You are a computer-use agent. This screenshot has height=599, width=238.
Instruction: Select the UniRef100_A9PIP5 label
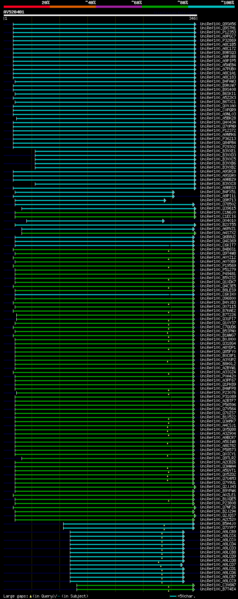click(218, 61)
